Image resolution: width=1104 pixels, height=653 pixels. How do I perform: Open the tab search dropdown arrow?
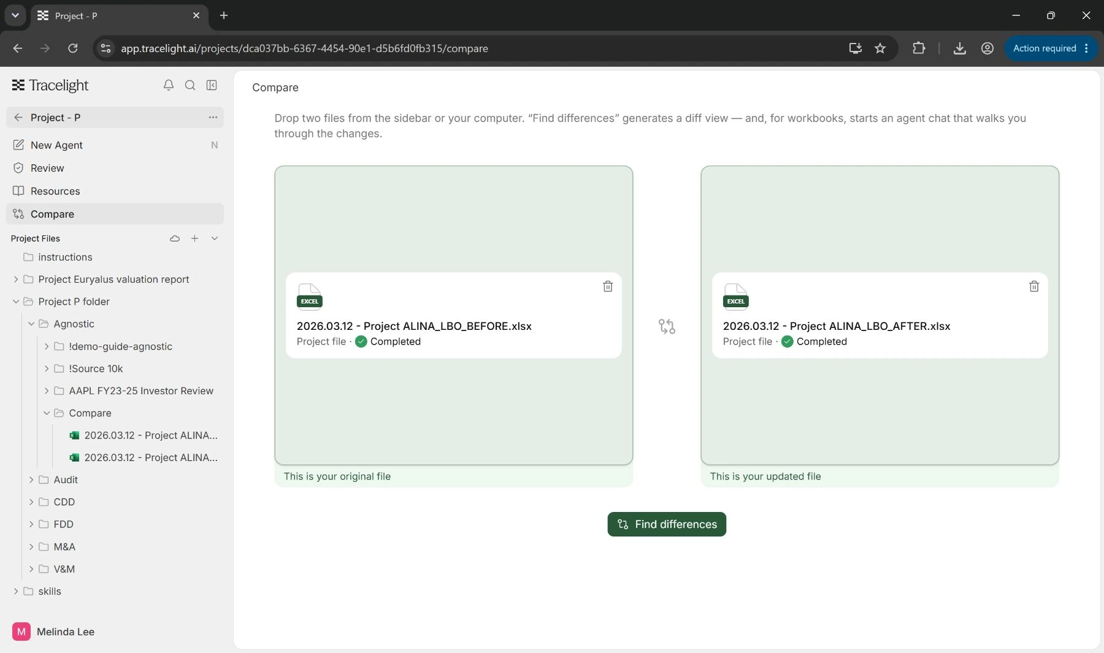click(x=15, y=15)
